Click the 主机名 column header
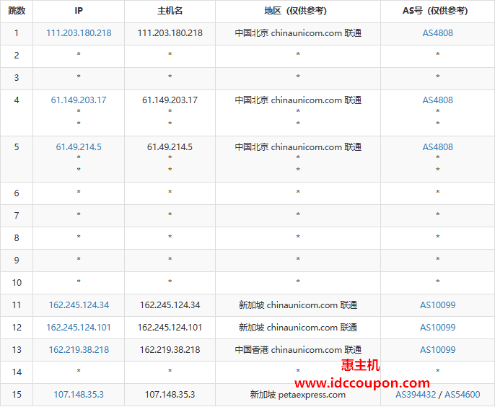The image size is (495, 407). pyautogui.click(x=170, y=11)
